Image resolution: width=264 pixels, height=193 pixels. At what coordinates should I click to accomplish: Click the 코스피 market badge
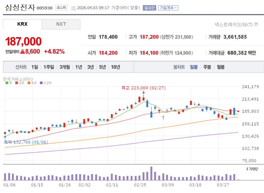[x=61, y=8]
